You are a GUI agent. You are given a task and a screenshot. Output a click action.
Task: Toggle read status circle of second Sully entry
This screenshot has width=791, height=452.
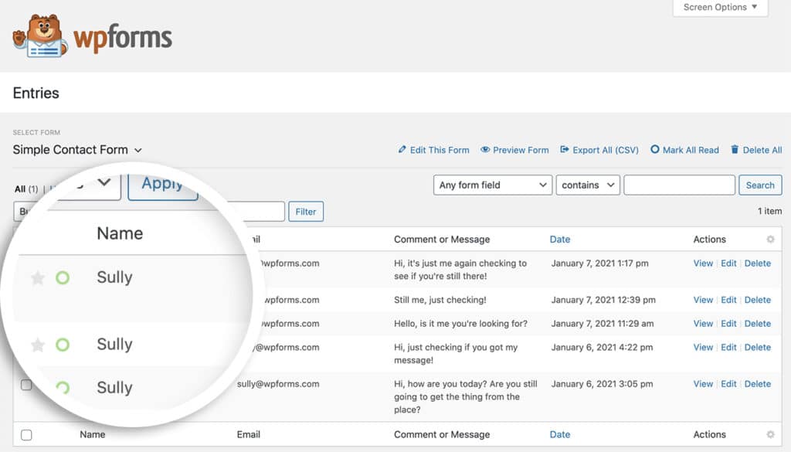63,345
